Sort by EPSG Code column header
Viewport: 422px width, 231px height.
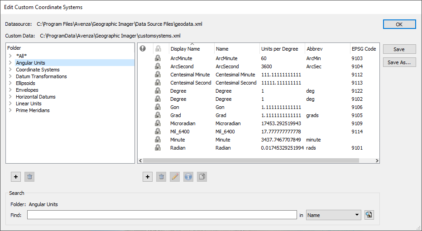tap(364, 49)
